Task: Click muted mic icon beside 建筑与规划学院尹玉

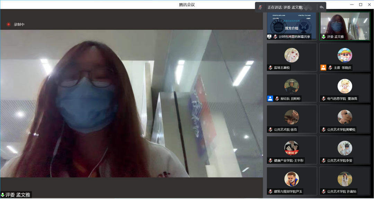Action: (x=270, y=191)
